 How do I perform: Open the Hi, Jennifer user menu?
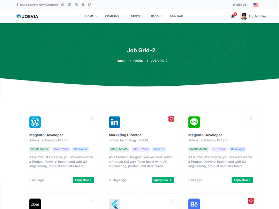(257, 16)
